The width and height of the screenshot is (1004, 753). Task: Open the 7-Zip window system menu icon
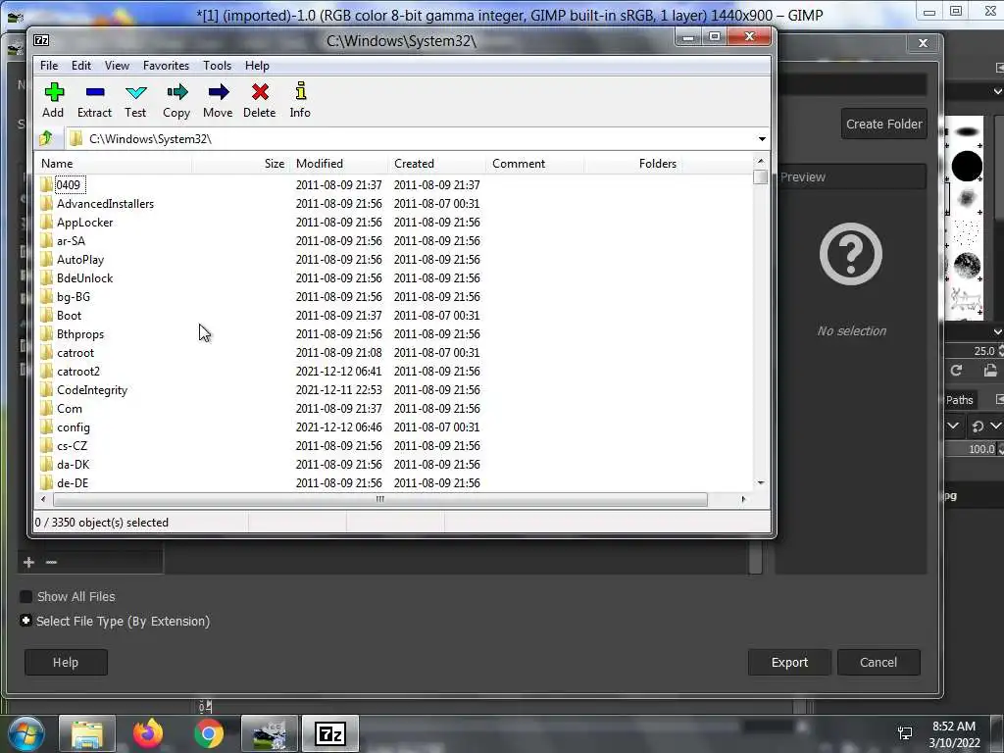pyautogui.click(x=41, y=40)
